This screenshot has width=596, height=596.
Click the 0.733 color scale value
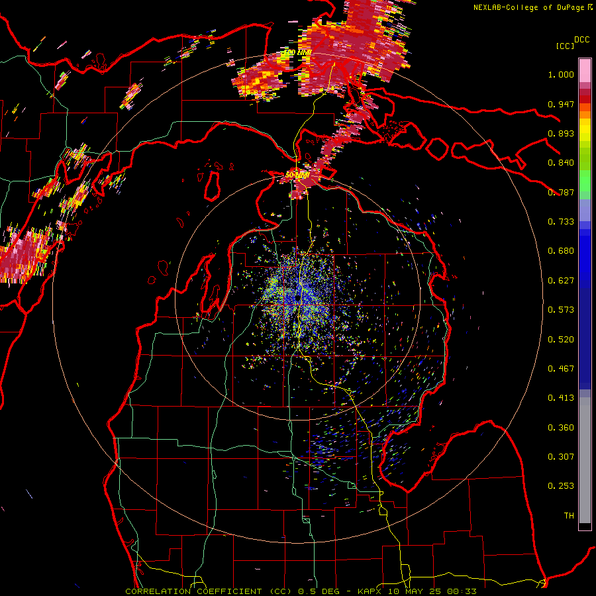[561, 222]
